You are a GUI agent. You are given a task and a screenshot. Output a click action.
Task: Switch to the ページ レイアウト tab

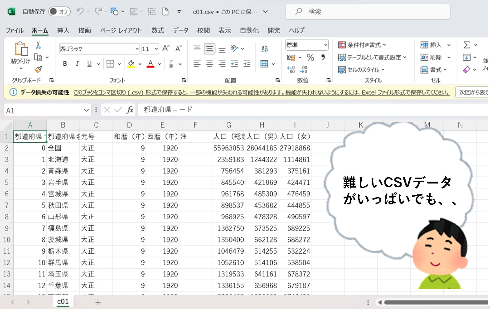tap(121, 30)
